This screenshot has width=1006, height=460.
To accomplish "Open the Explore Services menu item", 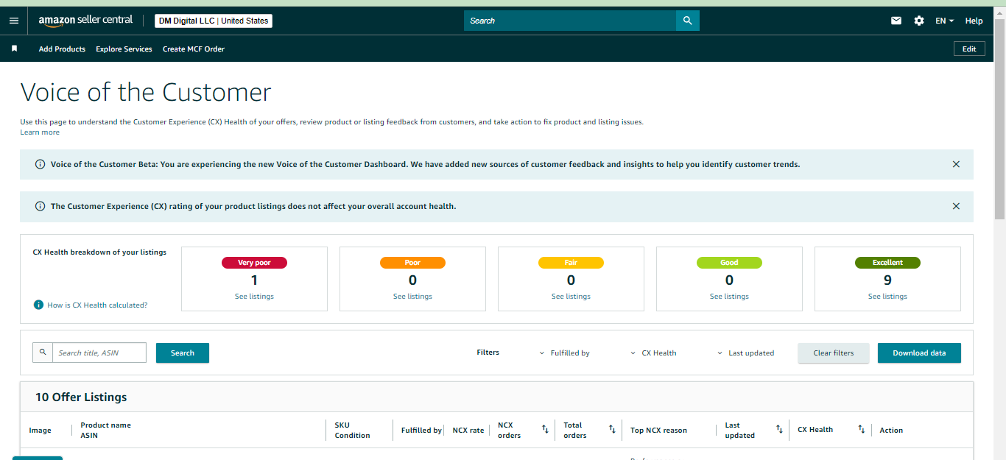I will point(124,49).
